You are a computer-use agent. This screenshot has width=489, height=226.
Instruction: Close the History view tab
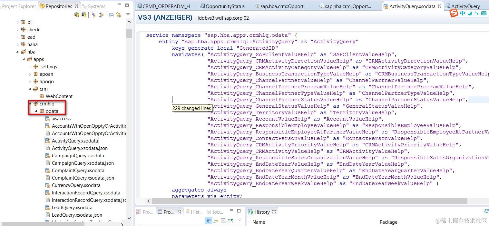[274, 212]
